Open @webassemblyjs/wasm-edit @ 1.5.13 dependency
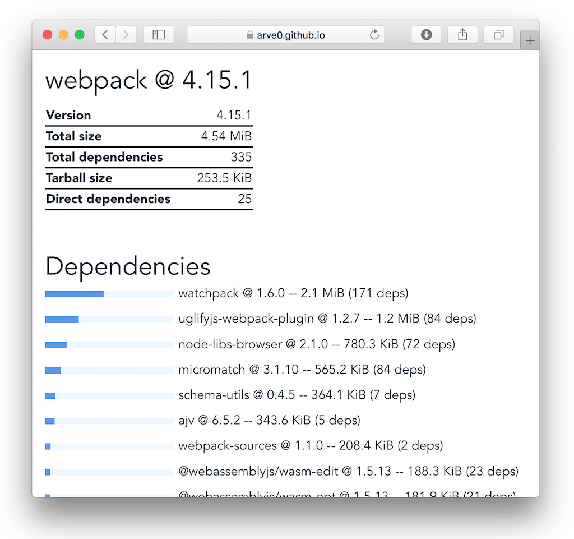 (349, 471)
